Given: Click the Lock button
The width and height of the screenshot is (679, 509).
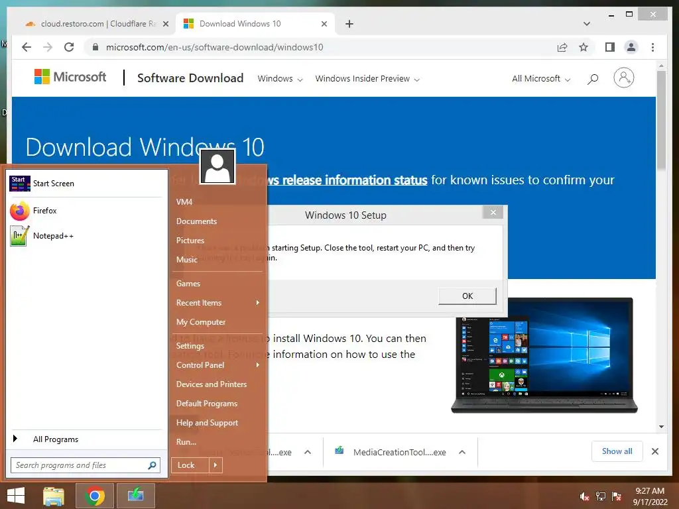Looking at the screenshot, I should (x=190, y=465).
